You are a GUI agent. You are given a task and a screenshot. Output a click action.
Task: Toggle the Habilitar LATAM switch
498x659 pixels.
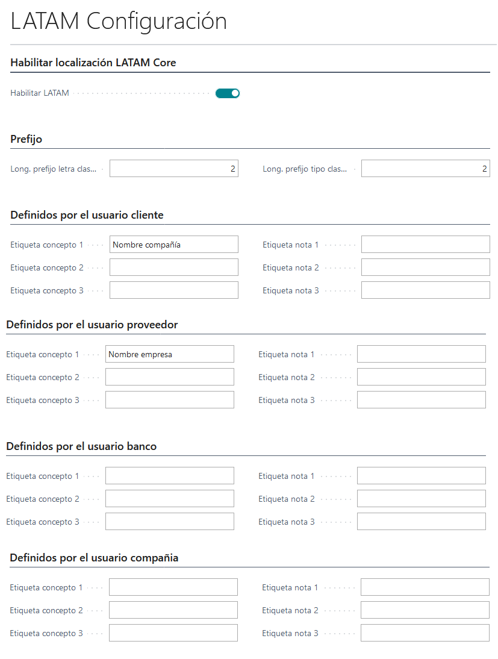(x=228, y=93)
